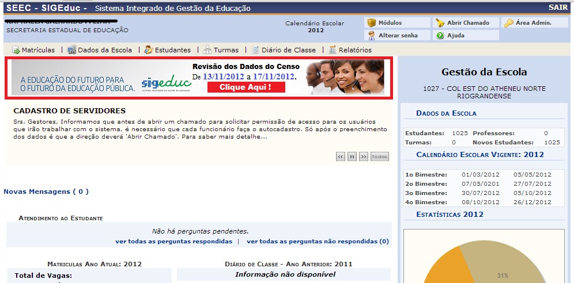574x283 pixels.
Task: Click Matriculas Ano Atual: 2012 heading
Action: [95, 264]
